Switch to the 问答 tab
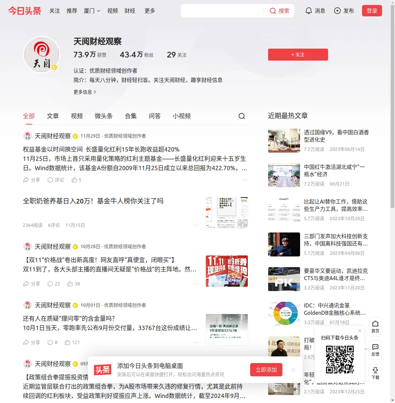Screen dimensions: 395x403 click(155, 116)
